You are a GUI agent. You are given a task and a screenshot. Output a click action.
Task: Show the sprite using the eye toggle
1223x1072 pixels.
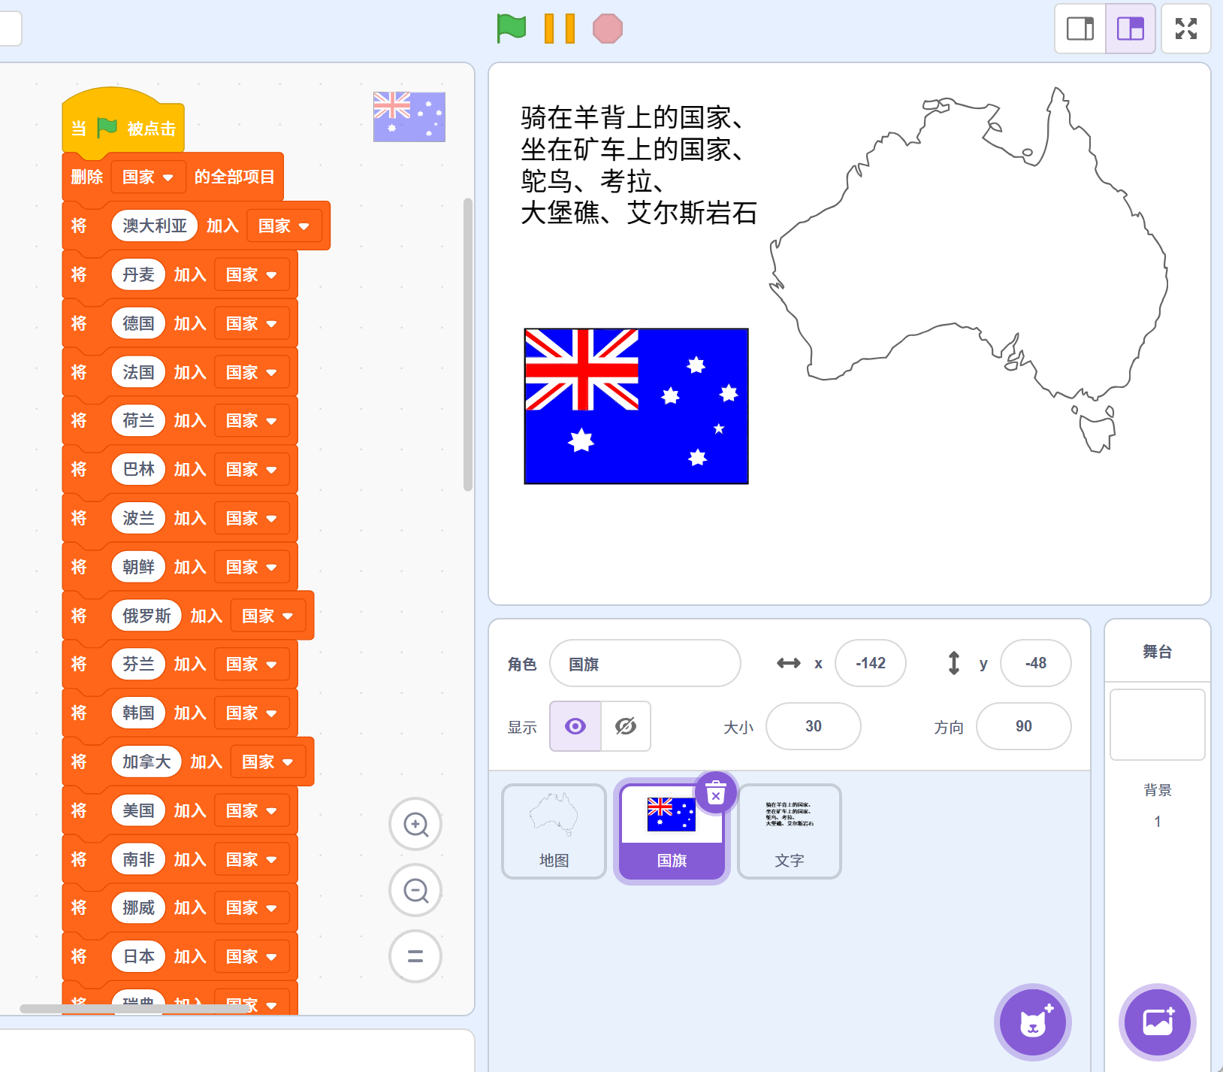pos(575,726)
